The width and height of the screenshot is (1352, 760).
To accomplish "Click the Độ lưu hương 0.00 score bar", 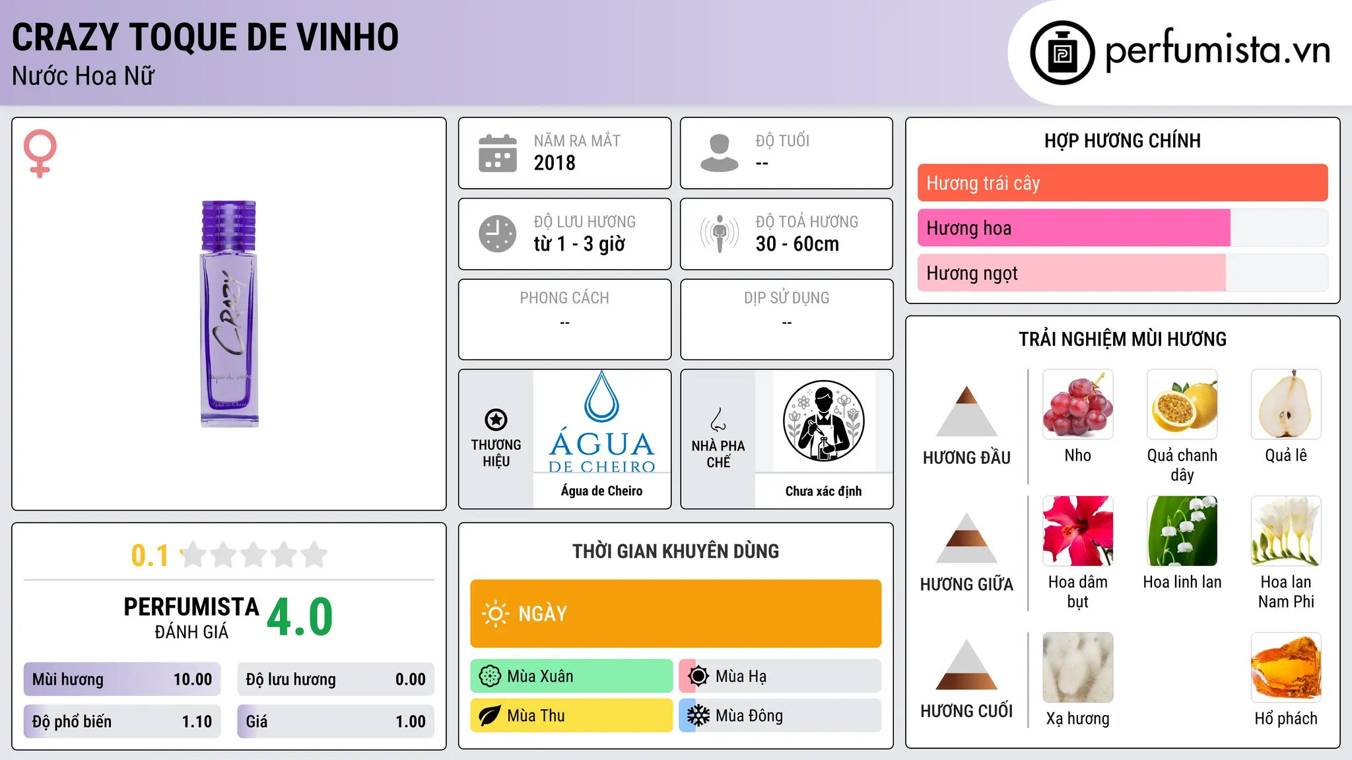I will 335,680.
